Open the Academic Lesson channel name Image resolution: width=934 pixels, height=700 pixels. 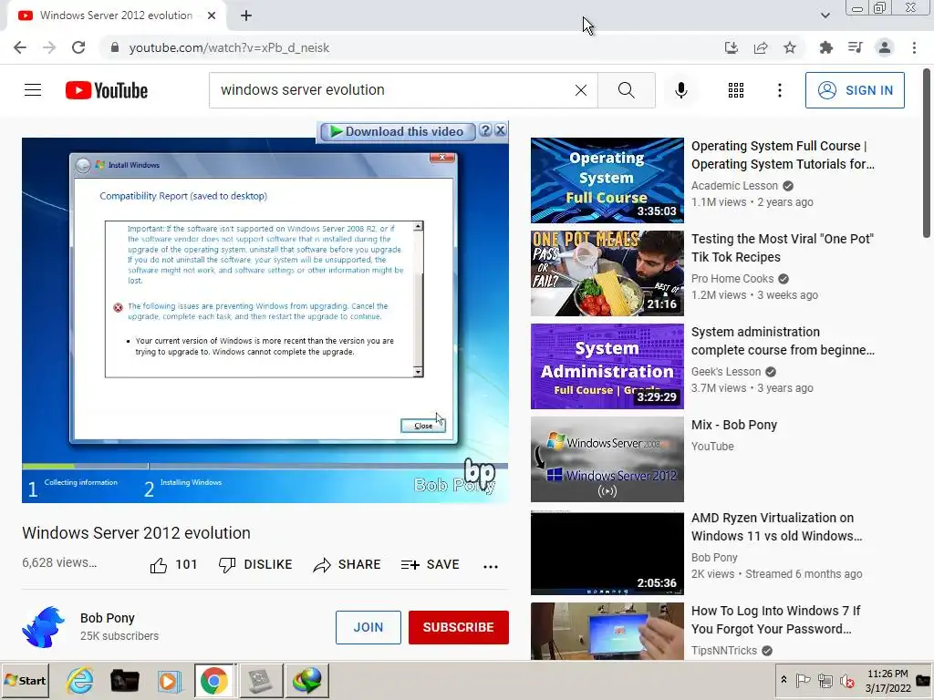coord(734,186)
